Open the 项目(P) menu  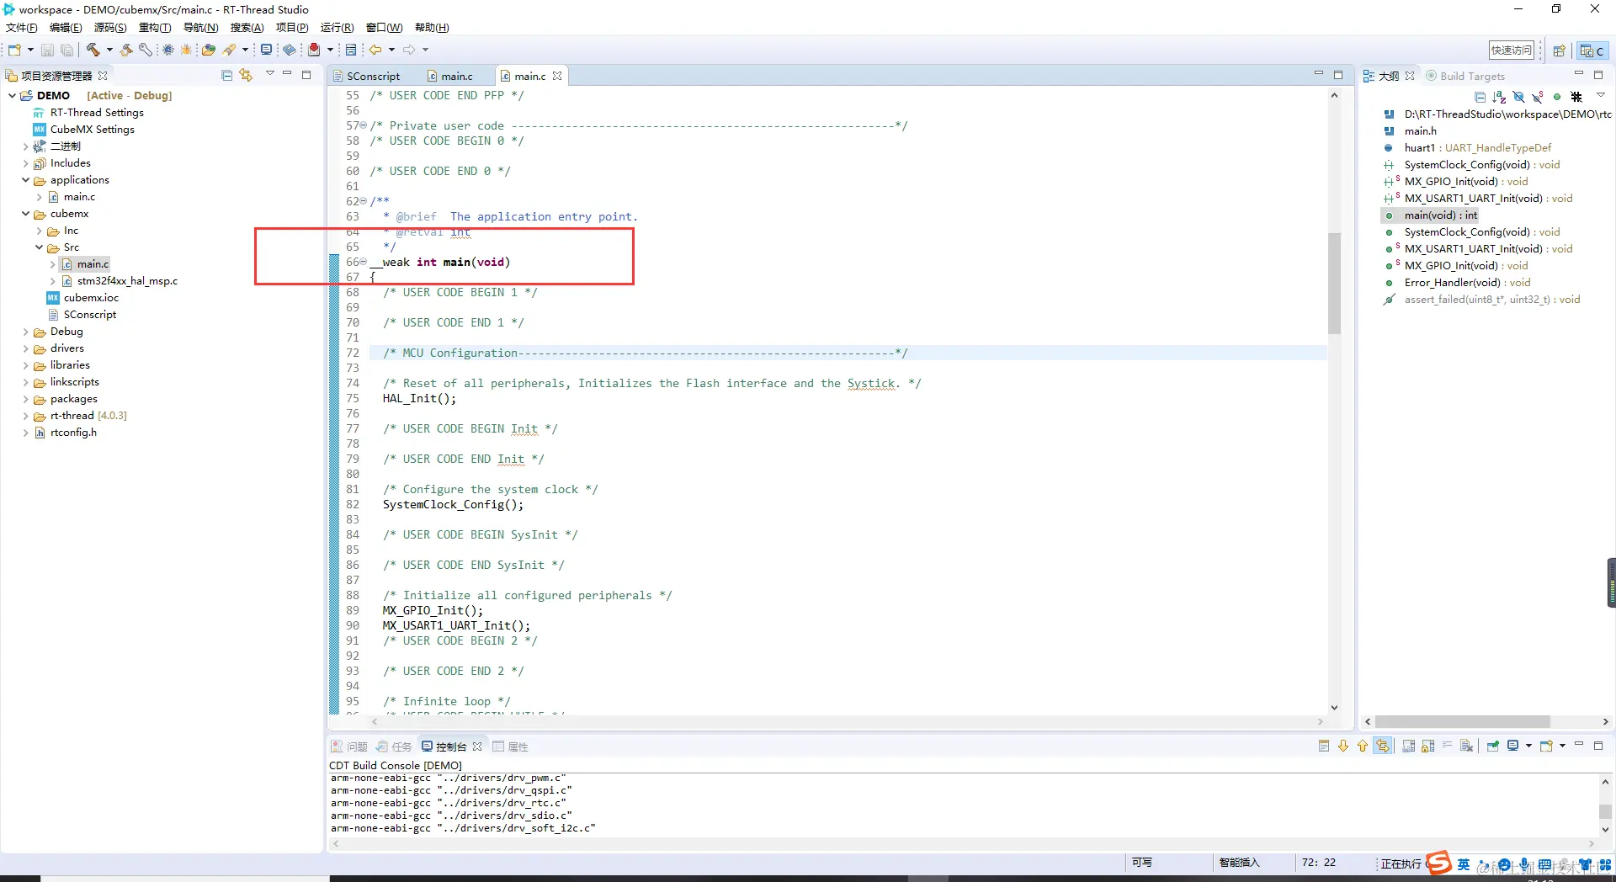[x=292, y=28]
